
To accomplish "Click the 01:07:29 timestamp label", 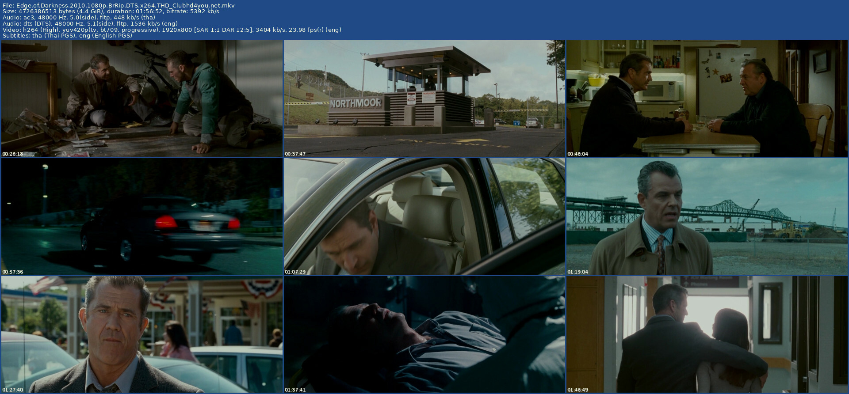I will pyautogui.click(x=295, y=272).
